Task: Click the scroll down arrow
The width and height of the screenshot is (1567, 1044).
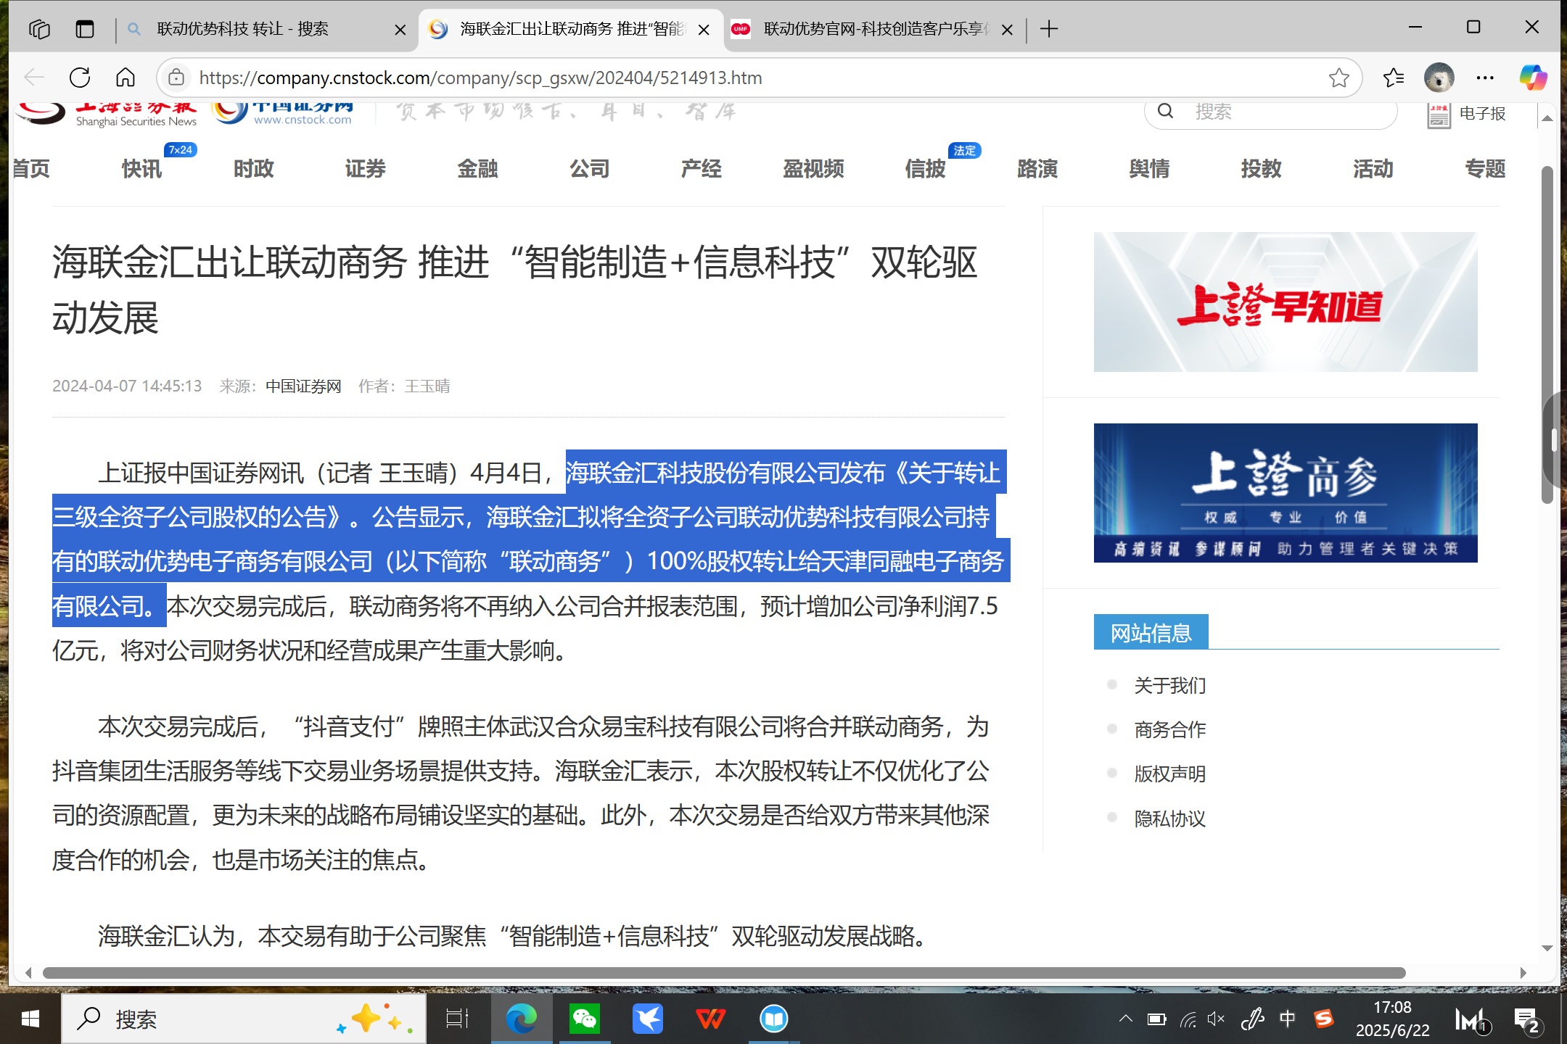Action: 1547,948
